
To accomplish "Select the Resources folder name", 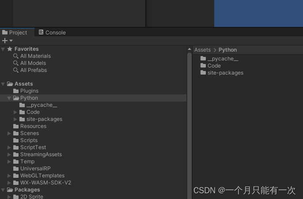I will (34, 126).
